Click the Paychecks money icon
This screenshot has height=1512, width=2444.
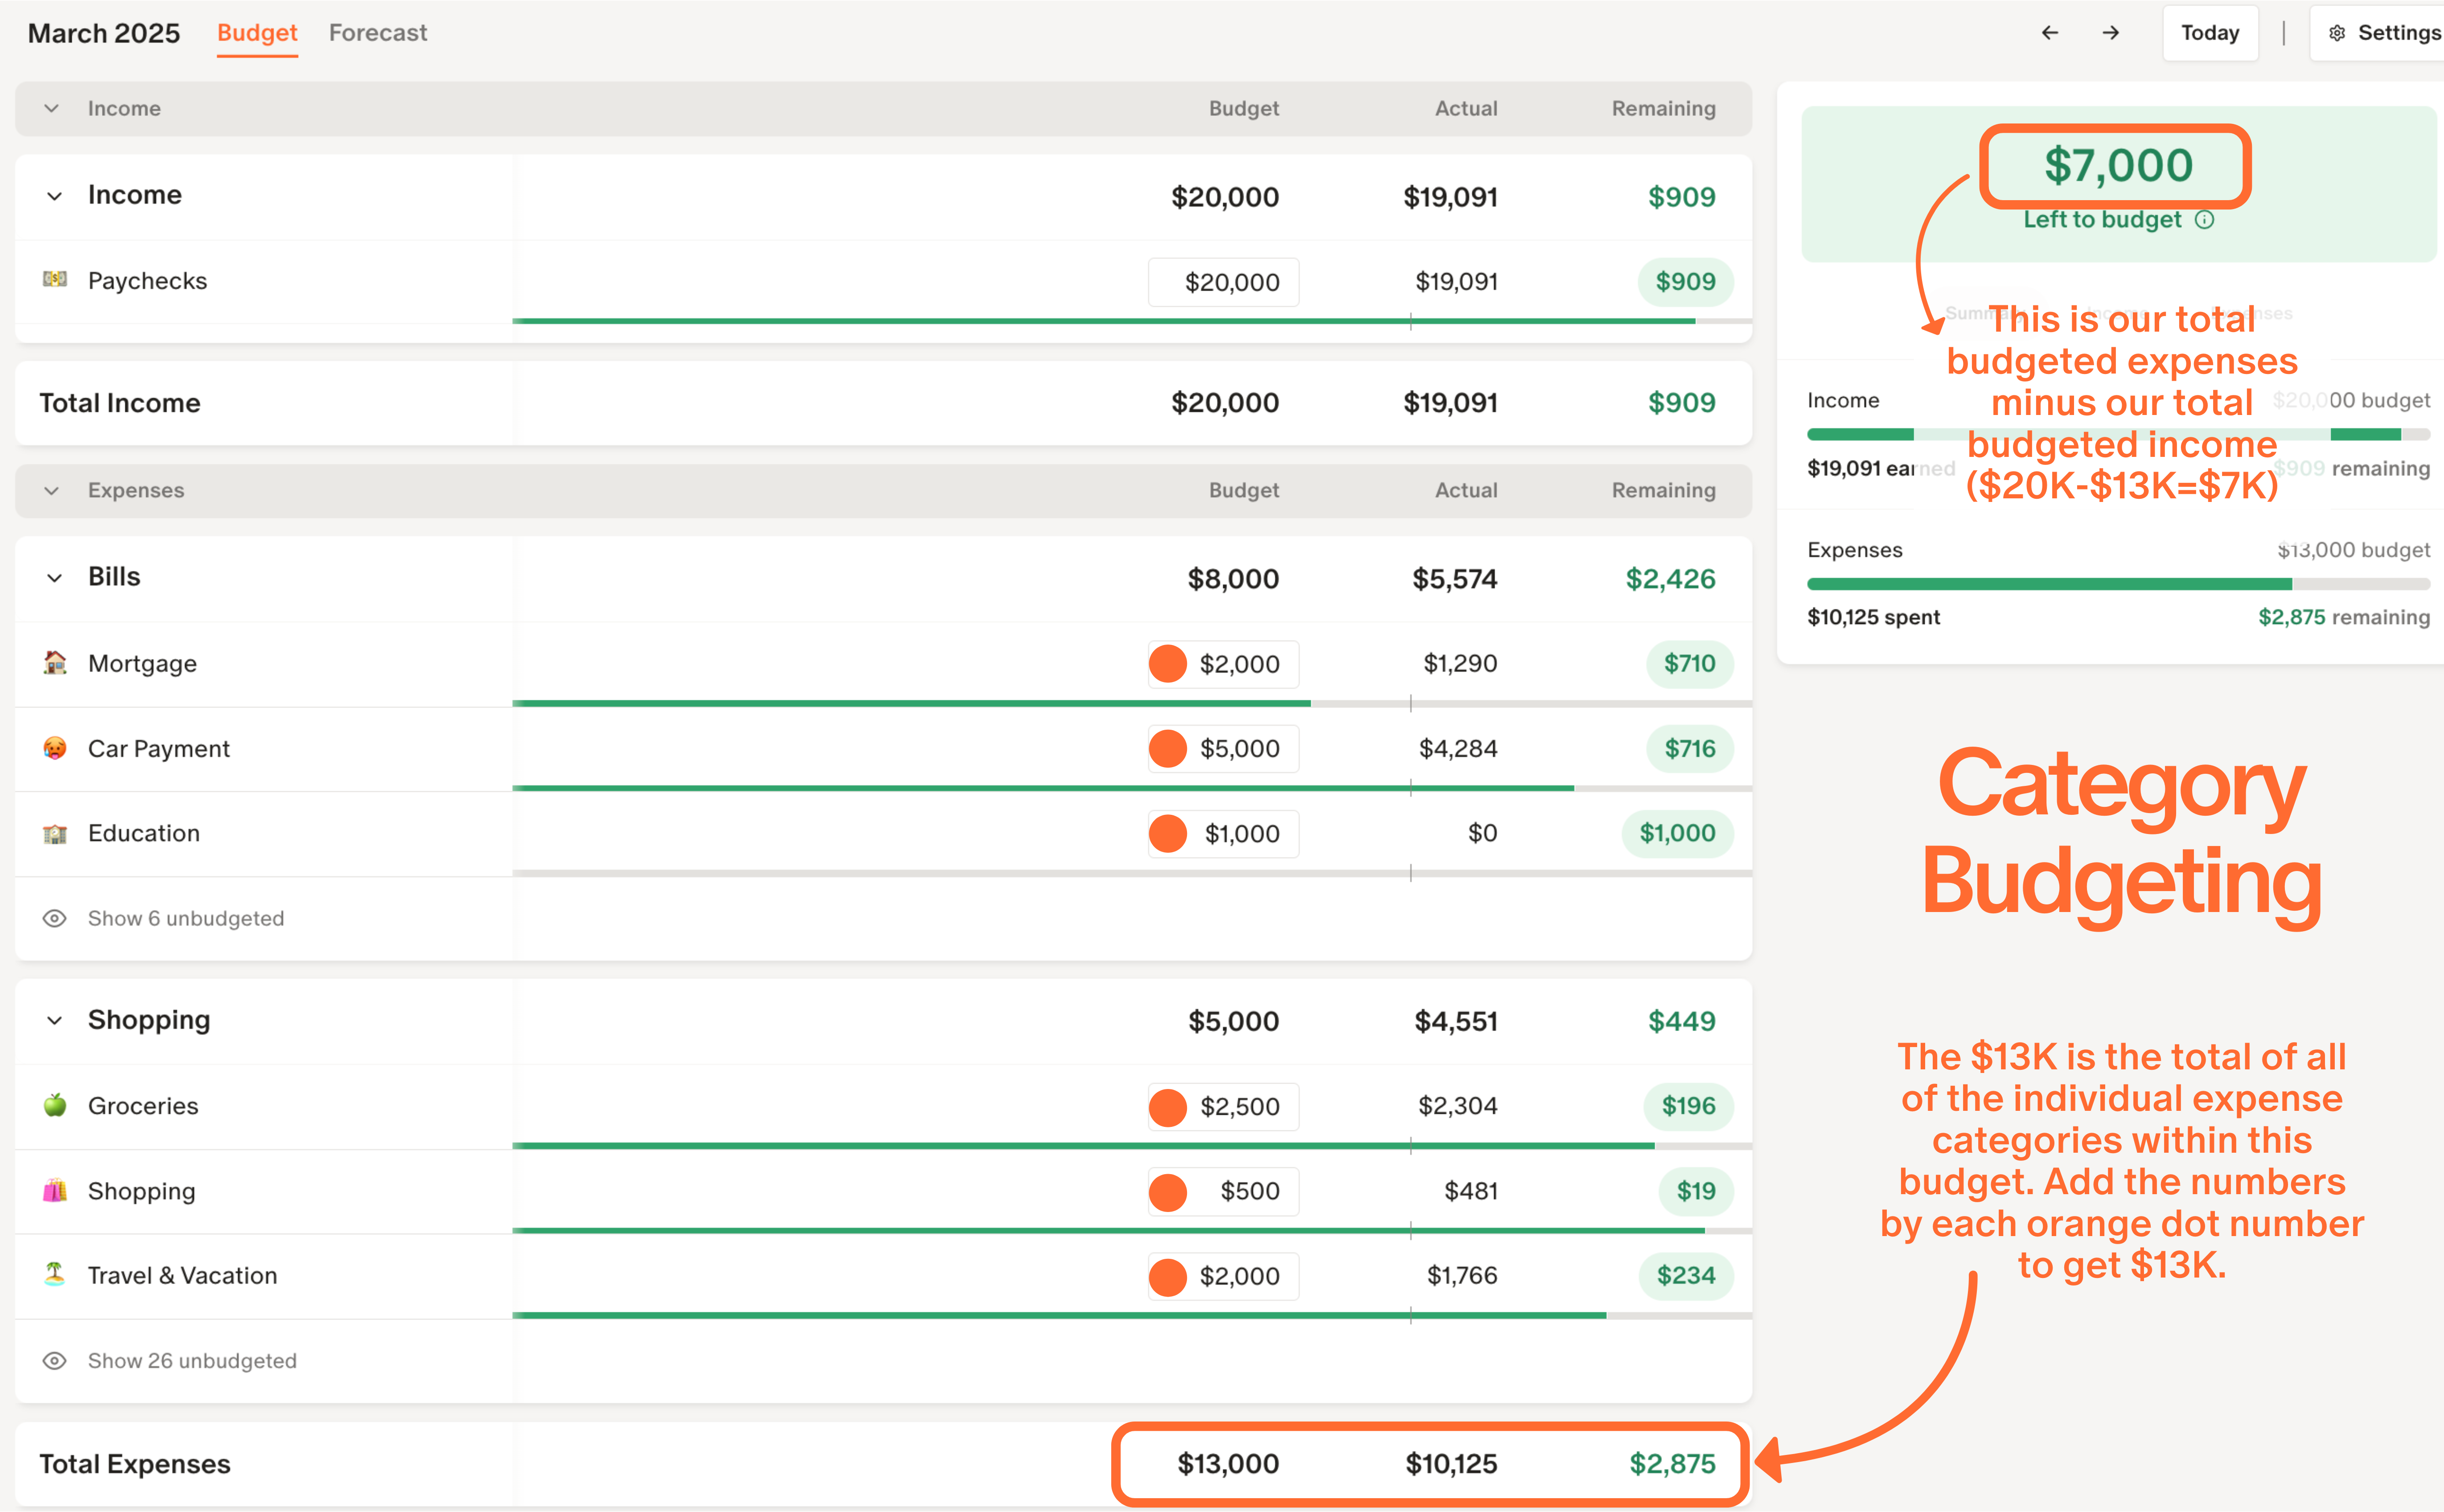coord(55,280)
